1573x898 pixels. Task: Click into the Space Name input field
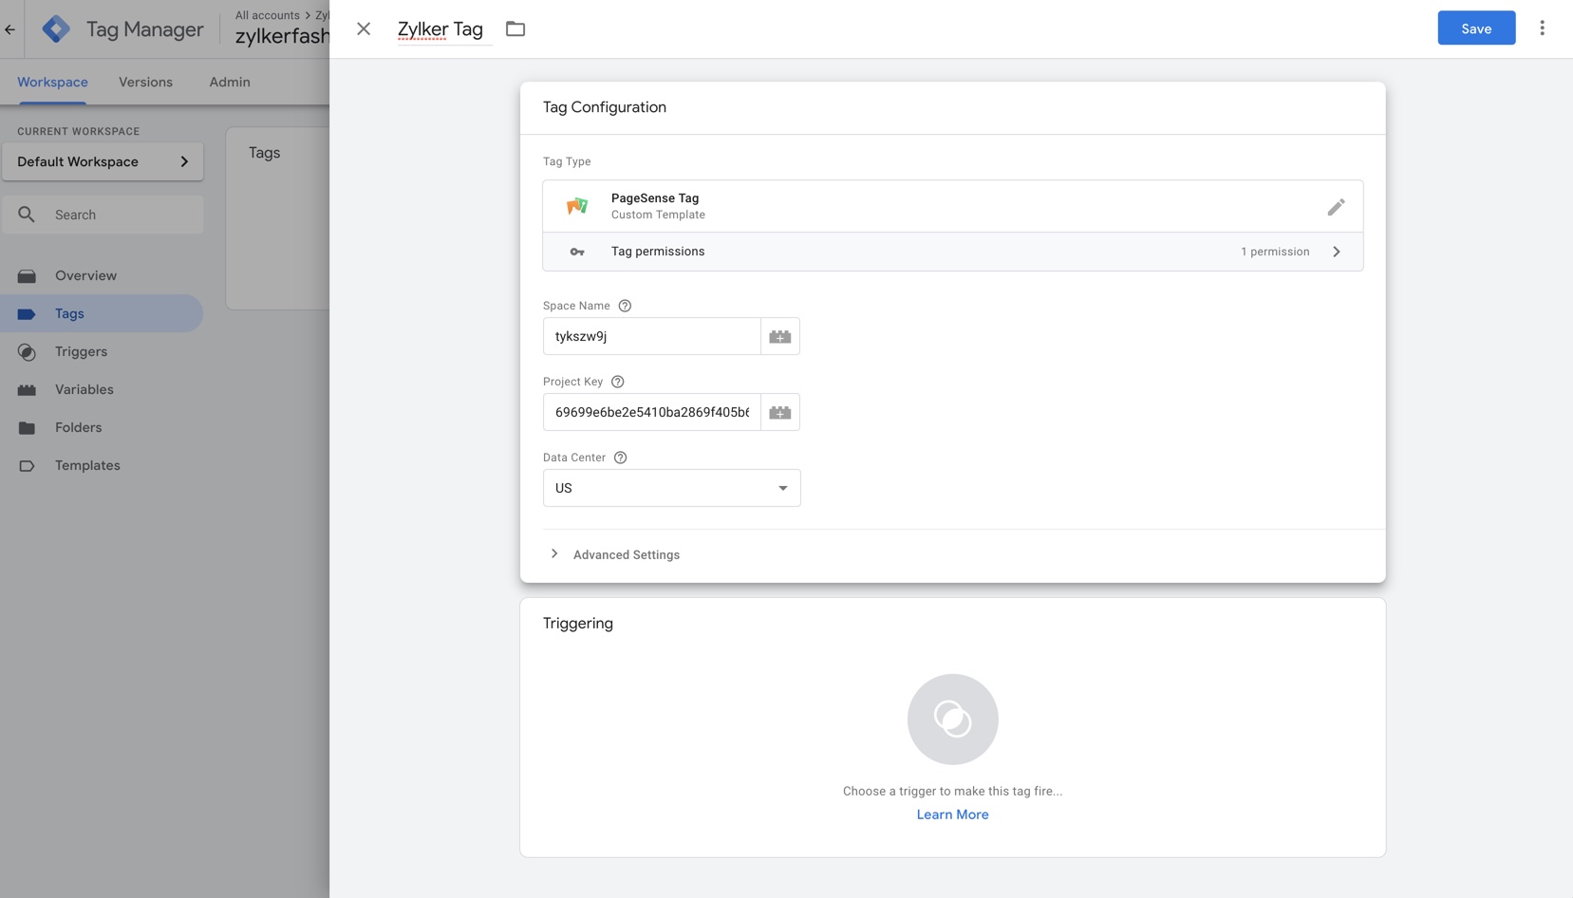pyautogui.click(x=651, y=336)
